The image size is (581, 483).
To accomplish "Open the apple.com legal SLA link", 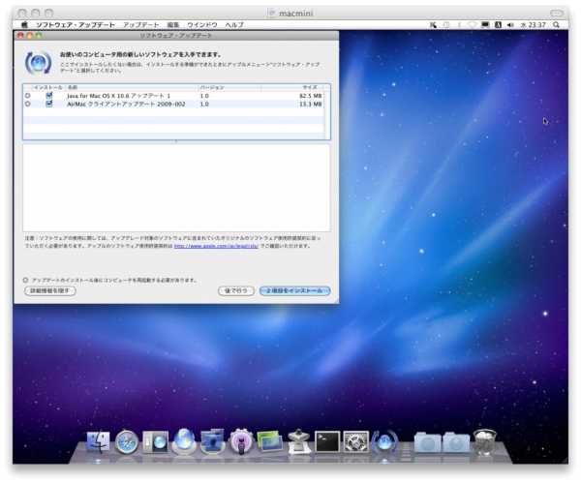I will pyautogui.click(x=216, y=246).
